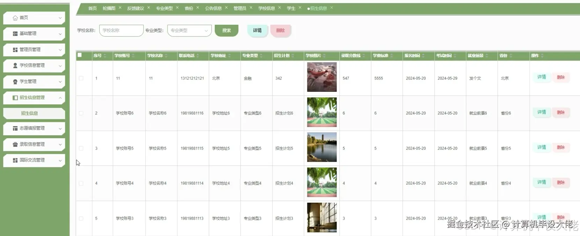Click the home icon beside 首页 in sidebar

pyautogui.click(x=15, y=18)
